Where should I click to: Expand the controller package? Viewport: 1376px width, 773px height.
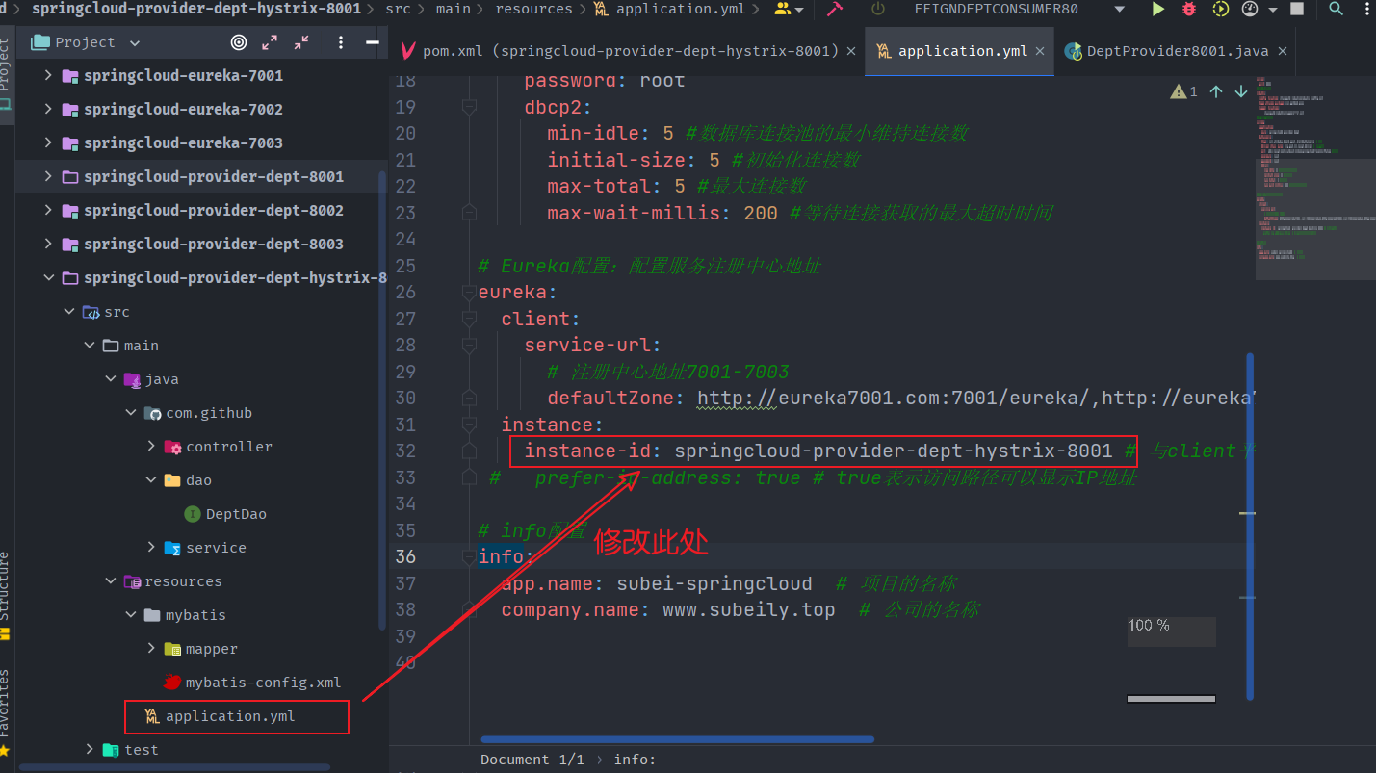[x=151, y=446]
